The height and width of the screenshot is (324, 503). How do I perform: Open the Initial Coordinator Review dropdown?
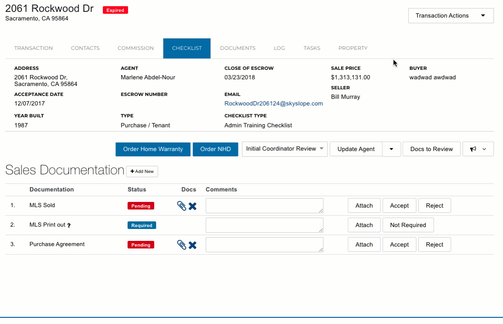(285, 149)
